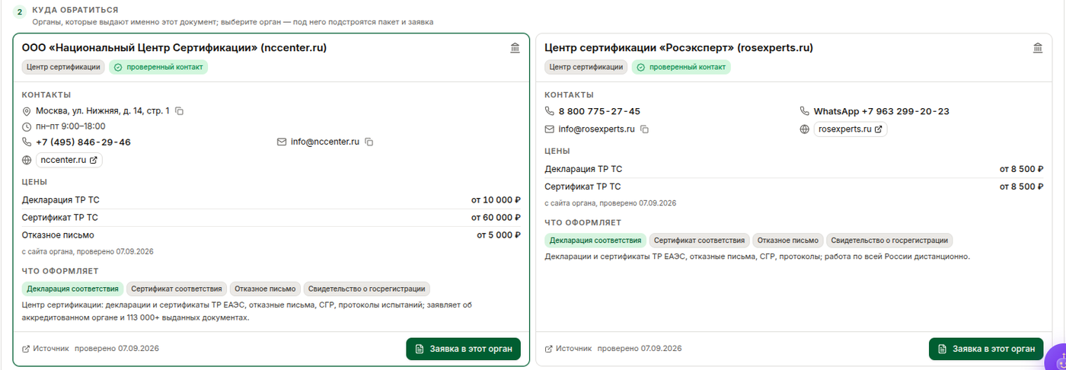Click bank icon in Росэксперт card

[1038, 48]
